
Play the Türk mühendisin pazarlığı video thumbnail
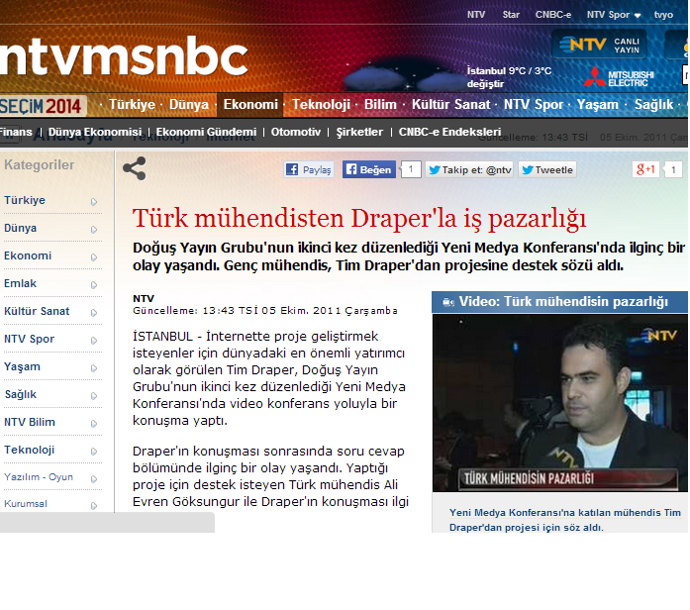pyautogui.click(x=559, y=403)
